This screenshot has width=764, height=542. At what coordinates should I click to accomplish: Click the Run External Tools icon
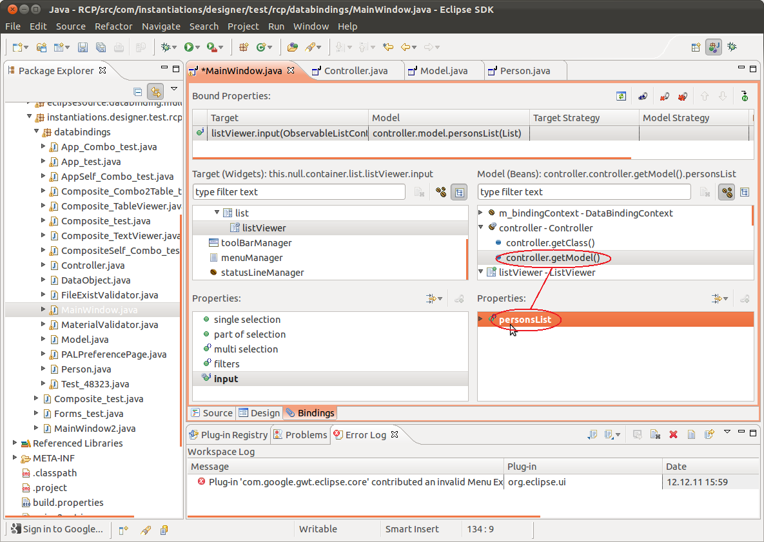click(211, 47)
